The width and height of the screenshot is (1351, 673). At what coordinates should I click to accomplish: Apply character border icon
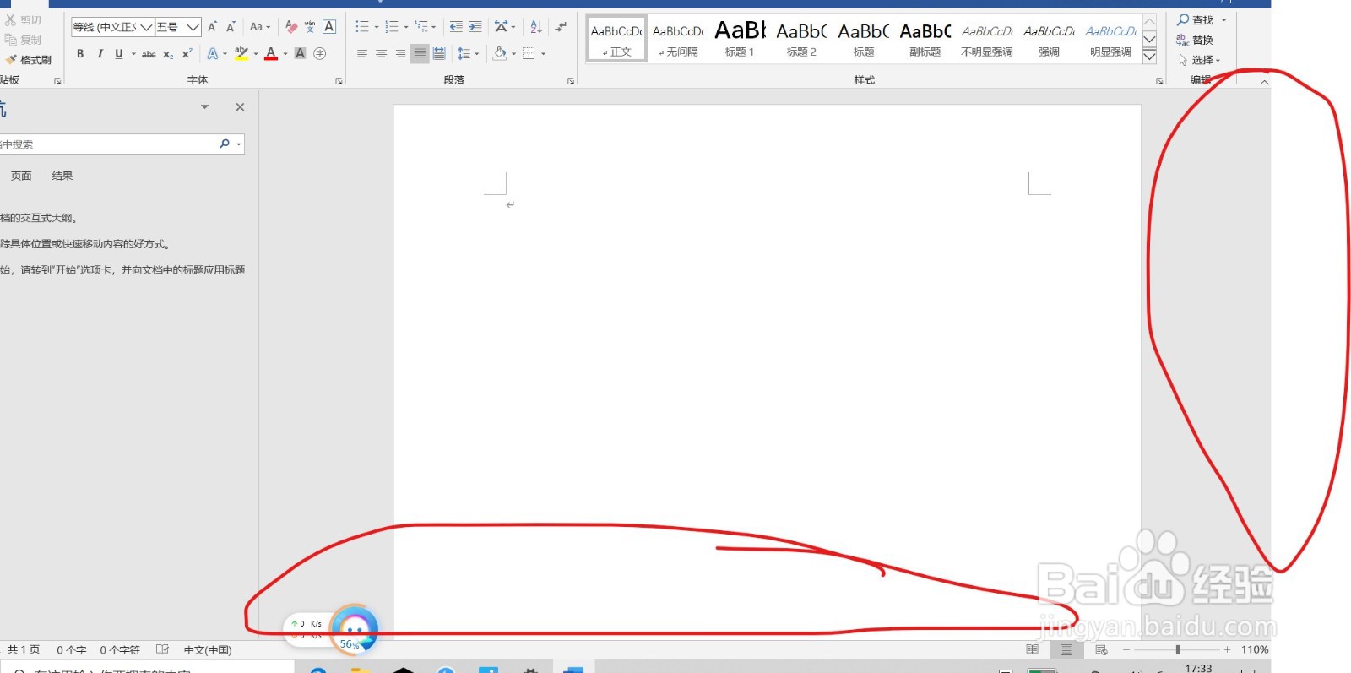point(329,27)
